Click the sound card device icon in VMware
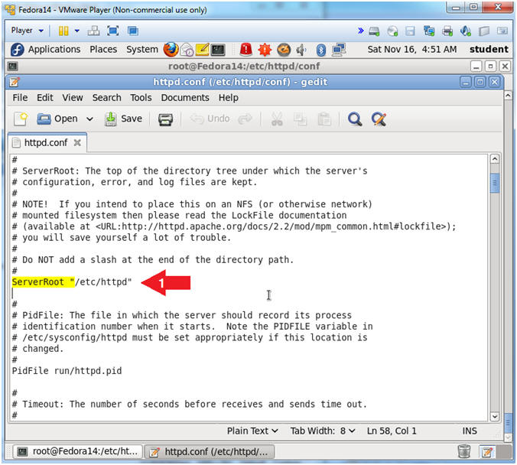The image size is (517, 465). (x=465, y=31)
